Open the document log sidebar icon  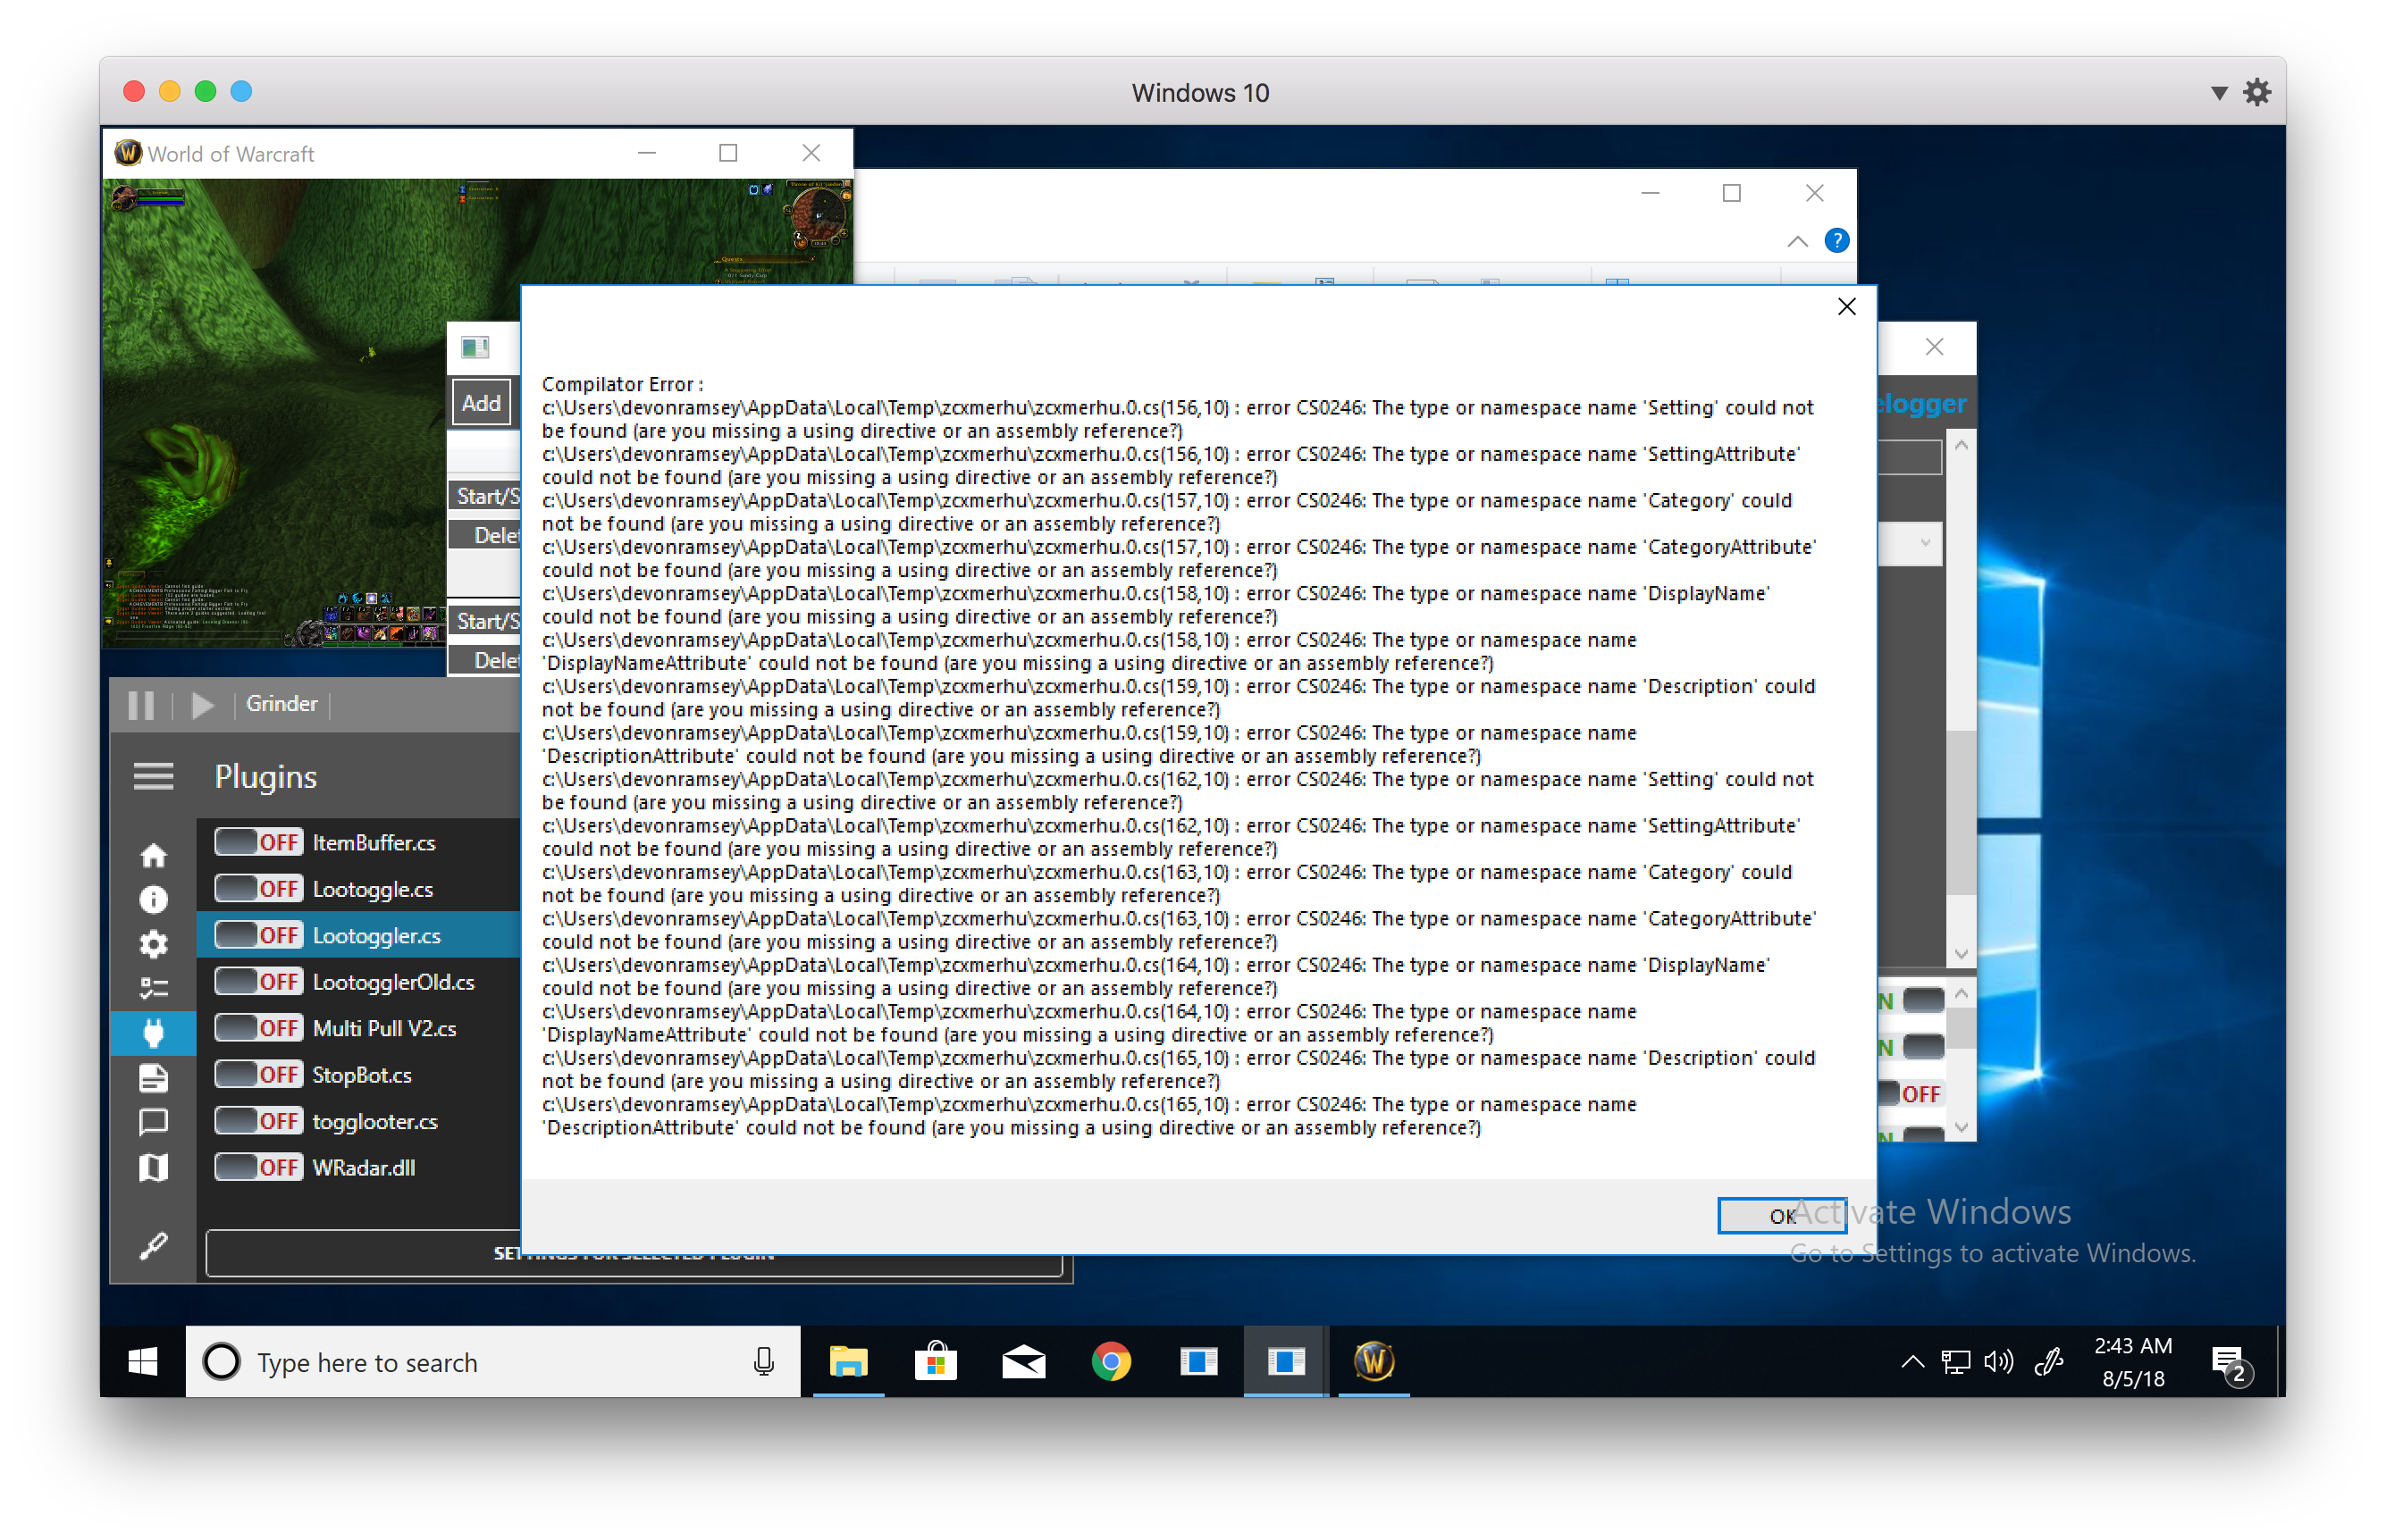coord(153,1078)
